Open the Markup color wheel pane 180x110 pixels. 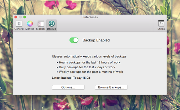click(x=30, y=25)
